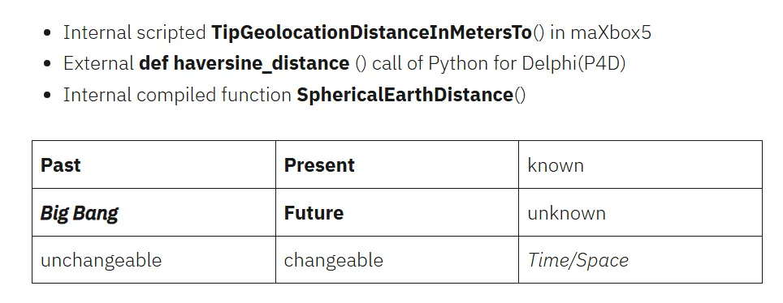Viewport: 783px width, 303px height.
Task: Select the Past table cell
Action: click(154, 165)
